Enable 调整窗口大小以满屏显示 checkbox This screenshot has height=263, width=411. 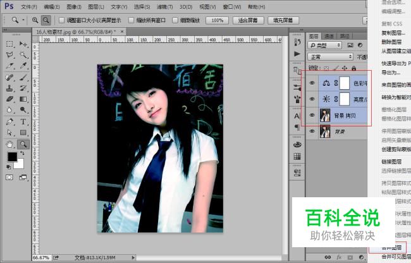point(61,20)
